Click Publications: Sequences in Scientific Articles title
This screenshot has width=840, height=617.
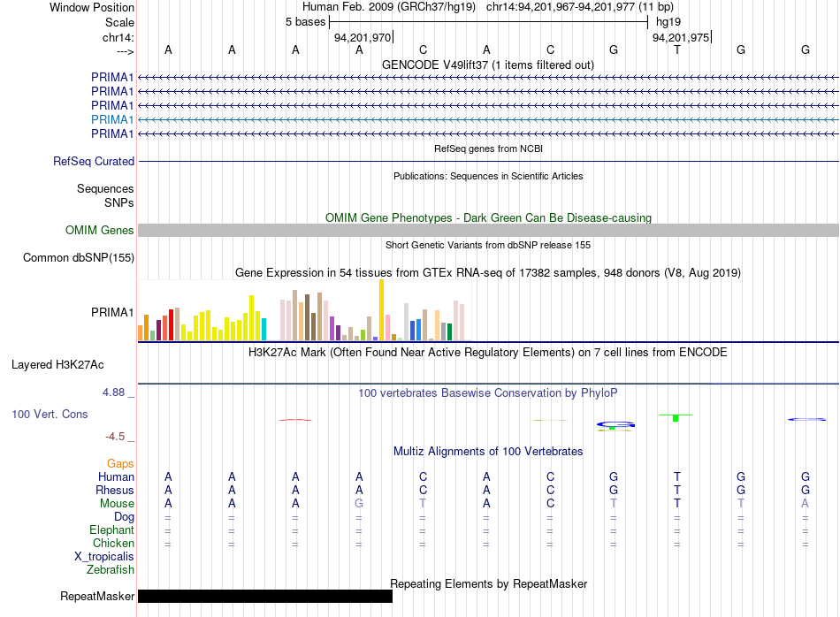click(x=488, y=176)
